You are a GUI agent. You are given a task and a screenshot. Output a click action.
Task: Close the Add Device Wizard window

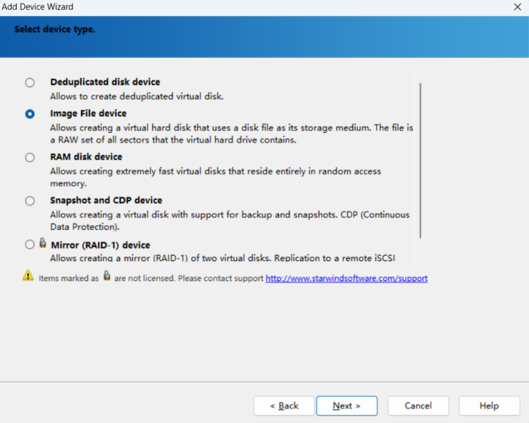tap(518, 7)
